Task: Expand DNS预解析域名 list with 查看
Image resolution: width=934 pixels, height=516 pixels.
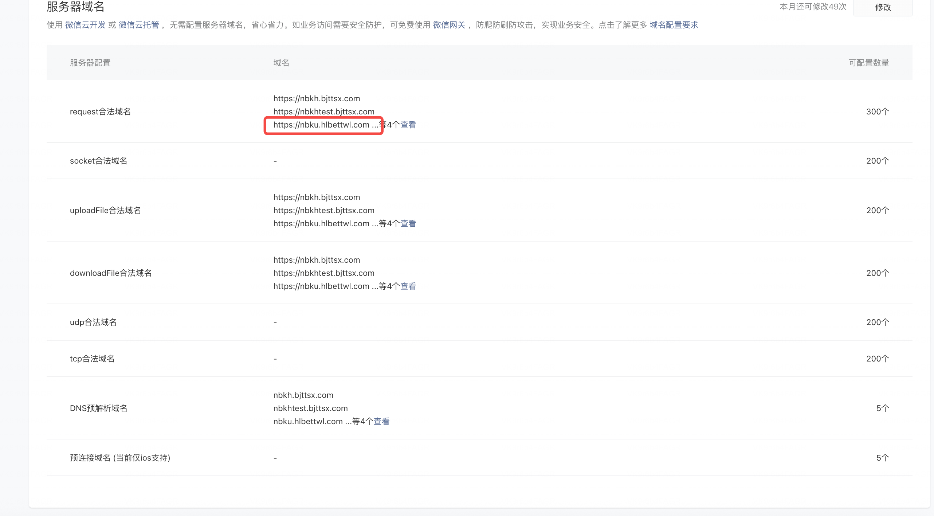Action: point(381,422)
